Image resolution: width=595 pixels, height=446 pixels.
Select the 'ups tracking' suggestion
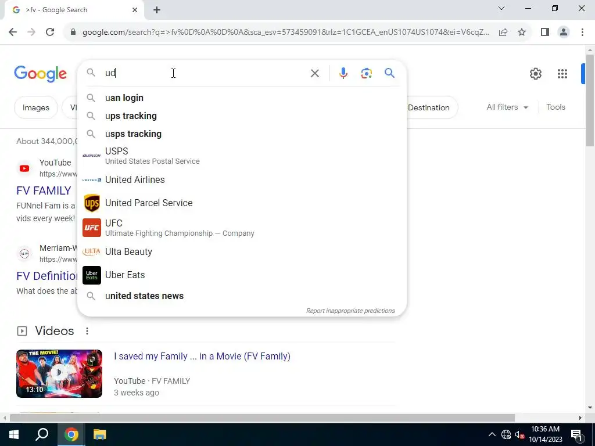(x=242, y=116)
